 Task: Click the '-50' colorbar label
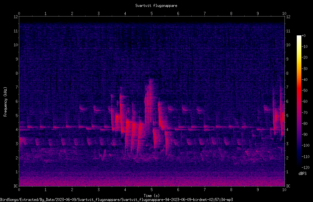click(304, 91)
